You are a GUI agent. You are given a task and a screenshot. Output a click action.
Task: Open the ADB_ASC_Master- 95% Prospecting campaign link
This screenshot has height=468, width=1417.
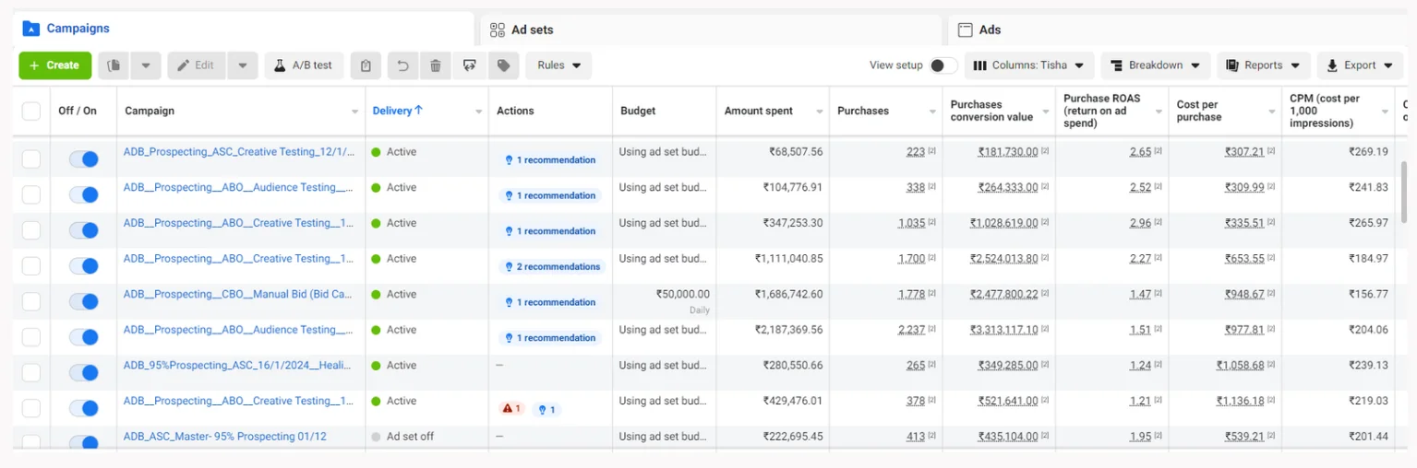(x=224, y=437)
